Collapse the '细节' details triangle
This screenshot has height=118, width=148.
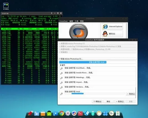[x=61, y=65]
